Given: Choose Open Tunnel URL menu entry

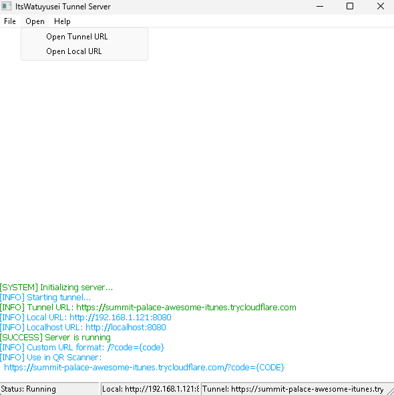Looking at the screenshot, I should click(84, 37).
